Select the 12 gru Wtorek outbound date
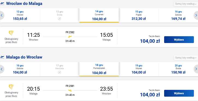This screenshot has height=101, width=198. [20, 15]
